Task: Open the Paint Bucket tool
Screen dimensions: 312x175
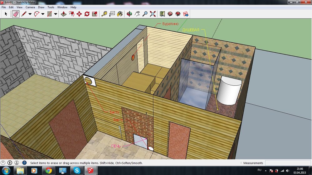Action: click(120, 14)
